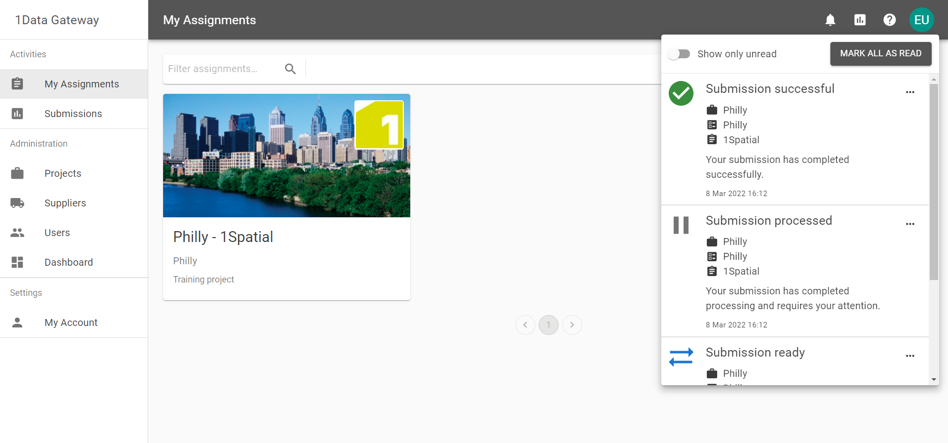Click scrollbar up arrow in notifications

[x=934, y=79]
